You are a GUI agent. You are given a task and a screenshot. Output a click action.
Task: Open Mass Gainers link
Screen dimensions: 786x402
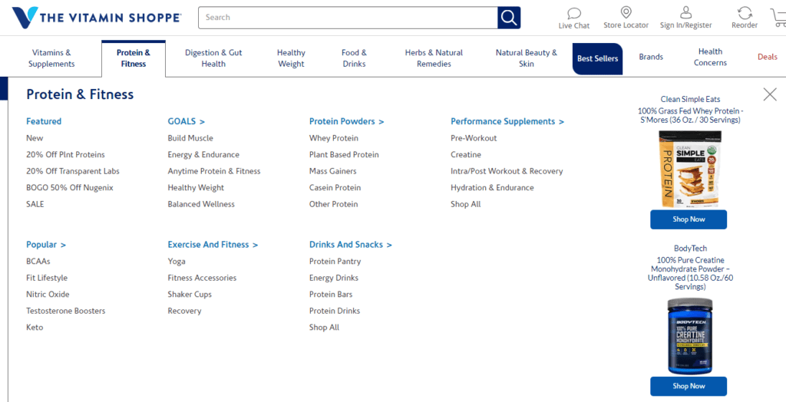[x=333, y=171]
